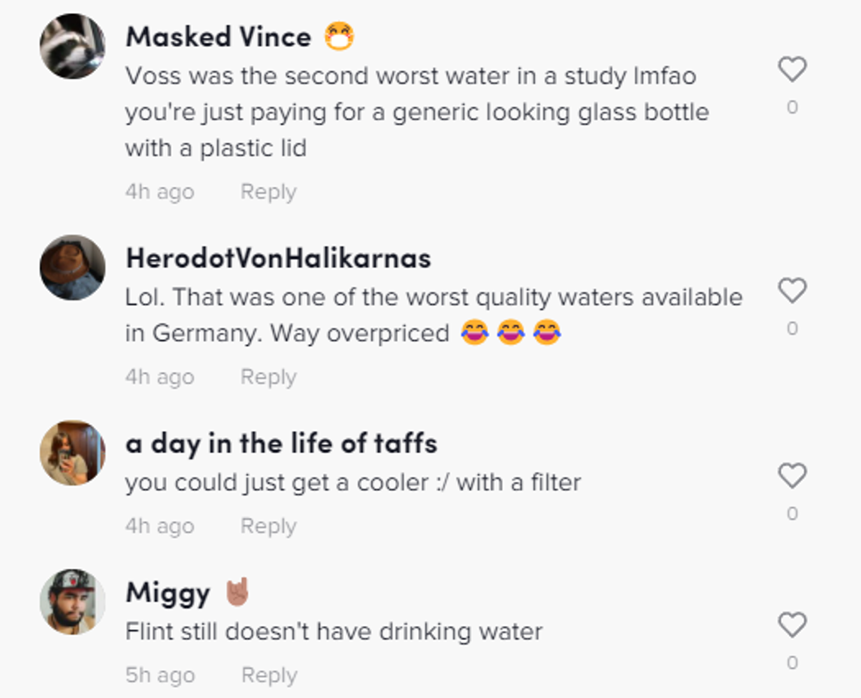This screenshot has height=698, width=861.
Task: Open Masked Vince's profile picture
Action: 72,46
